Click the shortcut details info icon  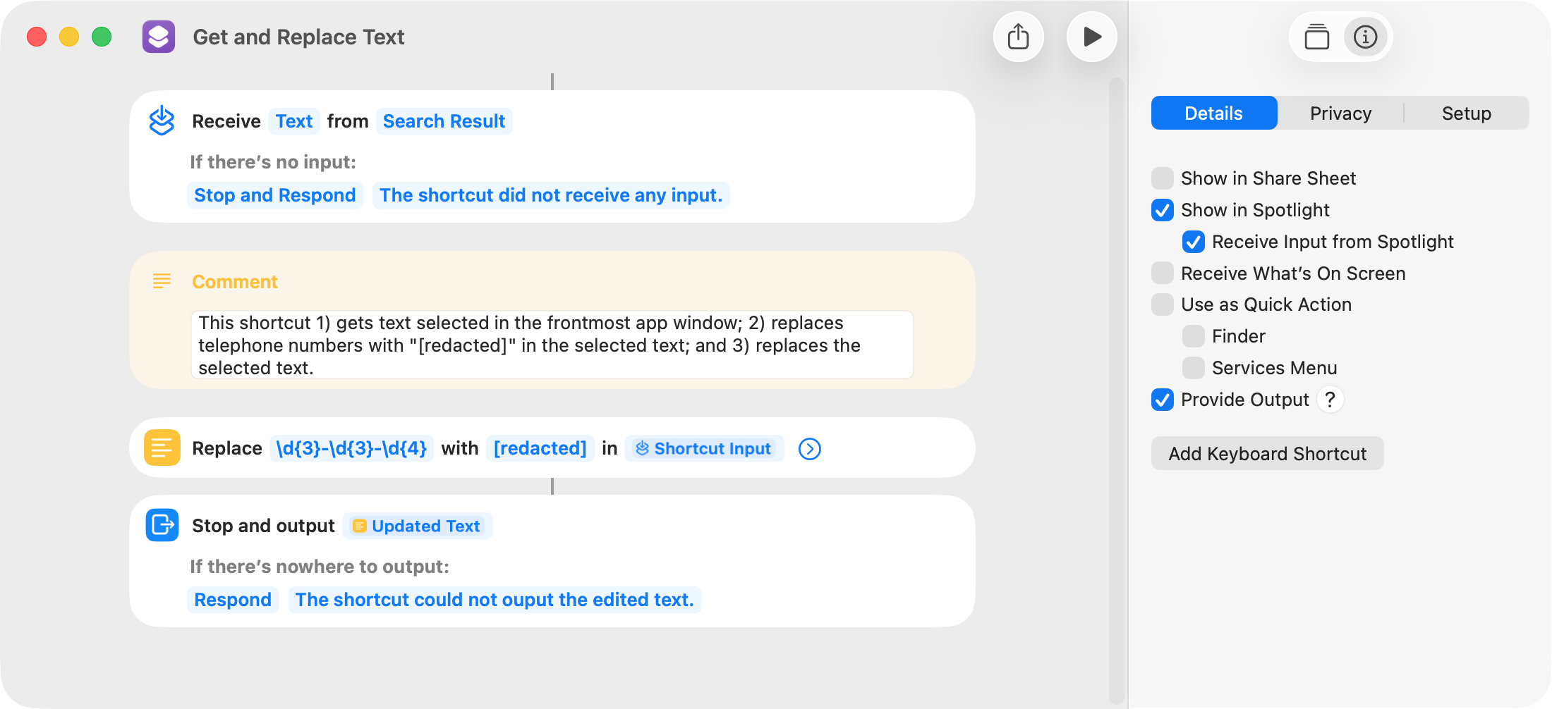click(1365, 37)
